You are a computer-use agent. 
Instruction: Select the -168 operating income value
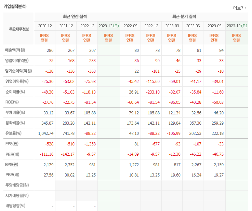(x=70, y=61)
